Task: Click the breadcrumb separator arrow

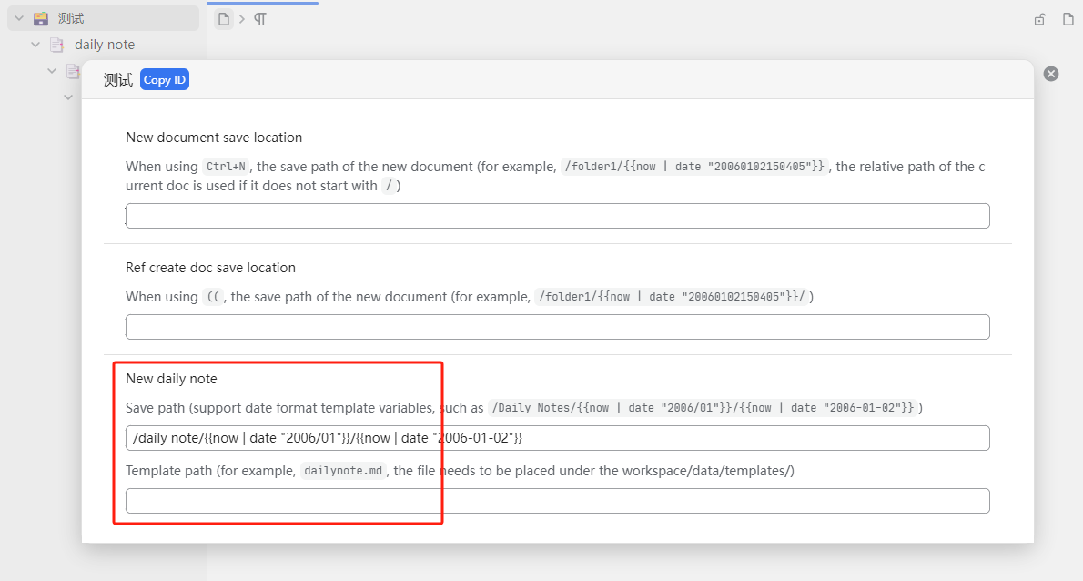Action: pyautogui.click(x=242, y=19)
